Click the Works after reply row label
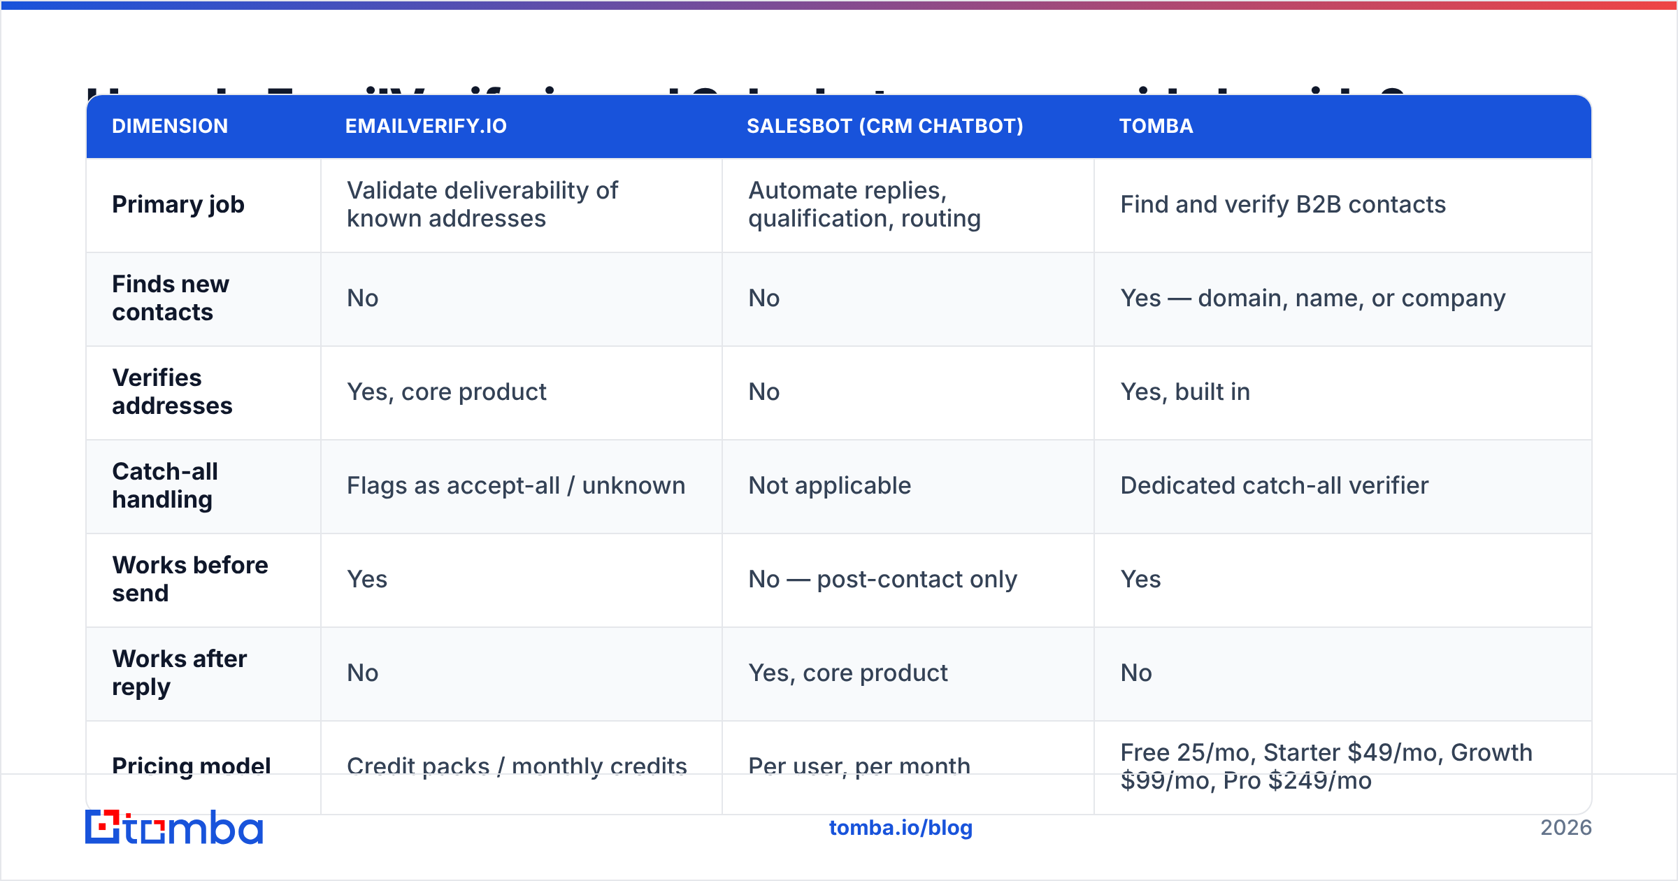The width and height of the screenshot is (1678, 881). [180, 673]
